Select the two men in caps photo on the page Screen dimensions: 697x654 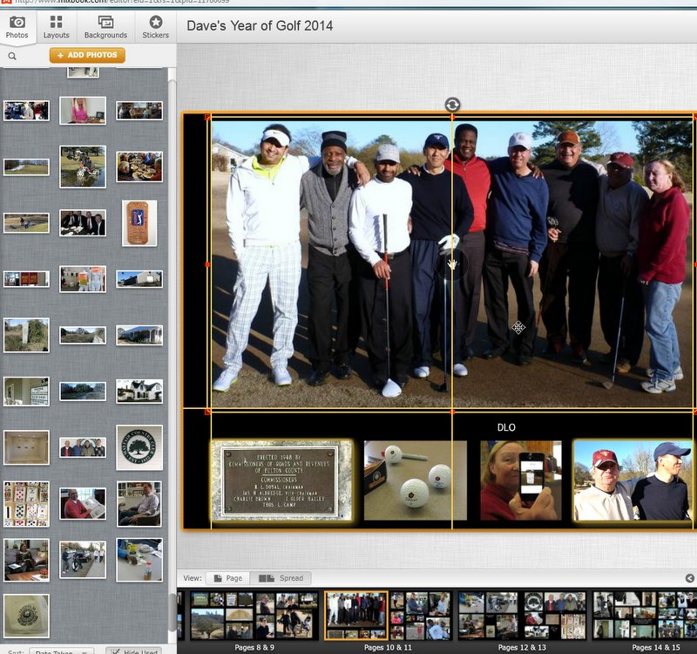(633, 480)
